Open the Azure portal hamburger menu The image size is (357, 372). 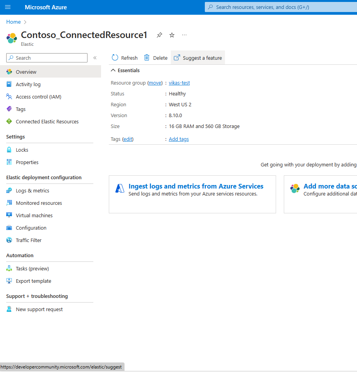[x=8, y=7]
